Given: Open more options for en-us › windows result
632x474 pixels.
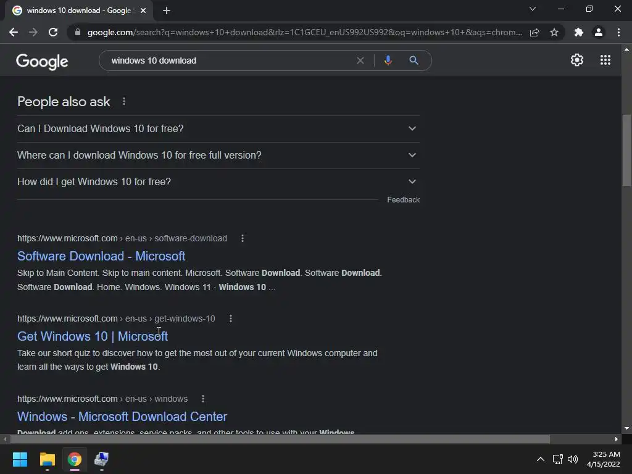Looking at the screenshot, I should pyautogui.click(x=202, y=399).
